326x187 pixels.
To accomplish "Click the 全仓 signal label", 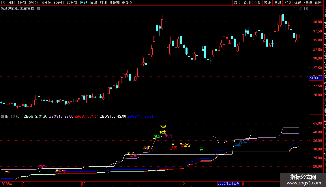I will [187, 145].
